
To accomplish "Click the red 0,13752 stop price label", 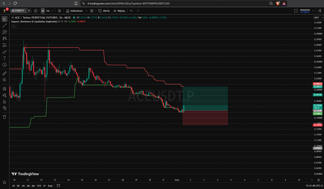I will [317, 125].
